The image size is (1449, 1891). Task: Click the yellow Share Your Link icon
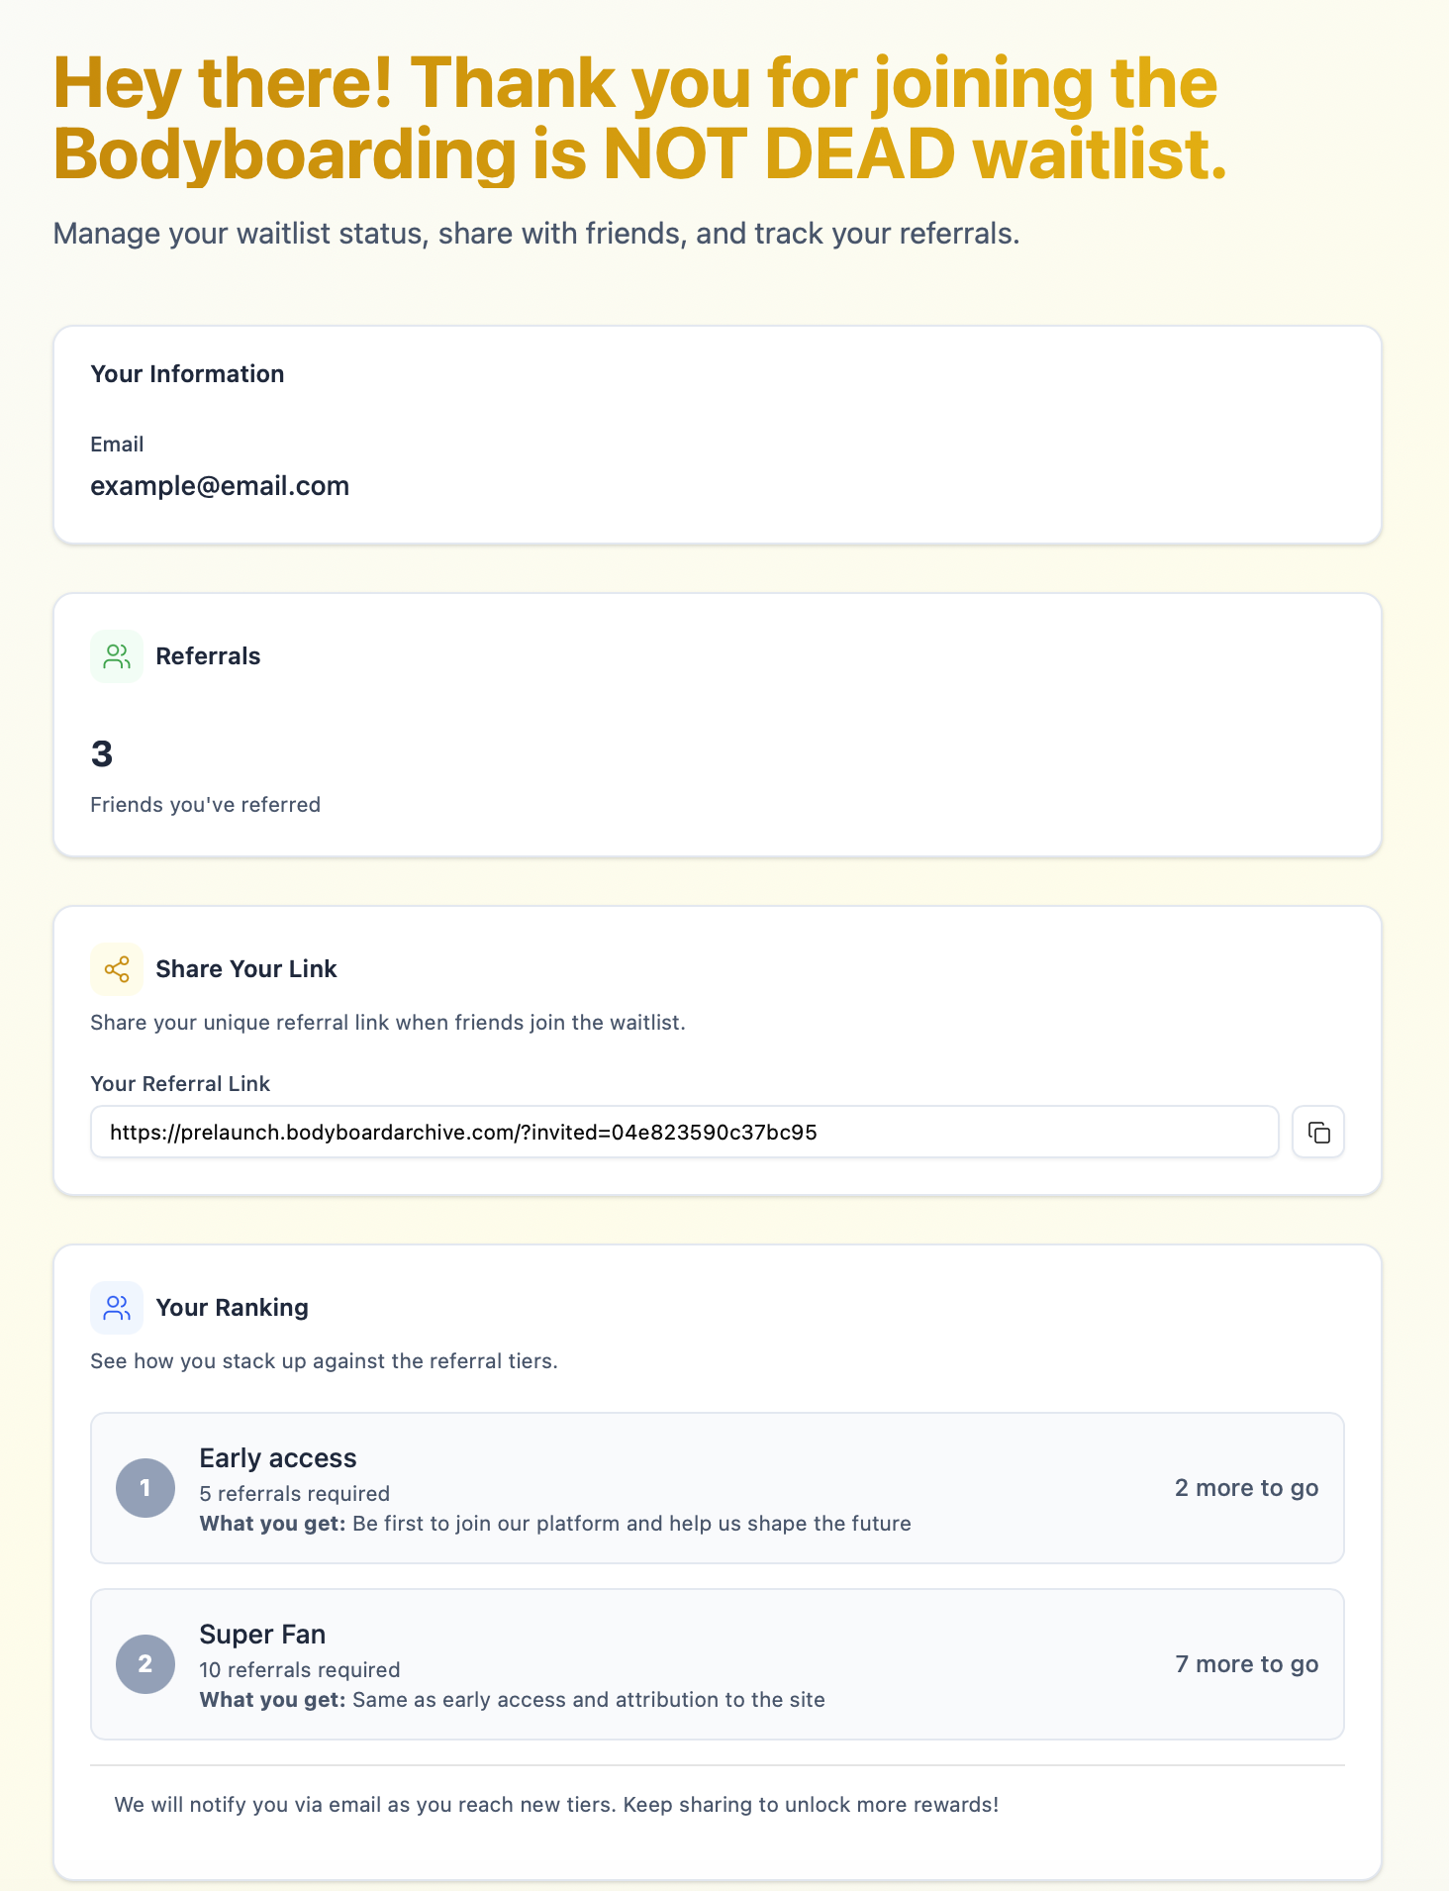(x=117, y=969)
